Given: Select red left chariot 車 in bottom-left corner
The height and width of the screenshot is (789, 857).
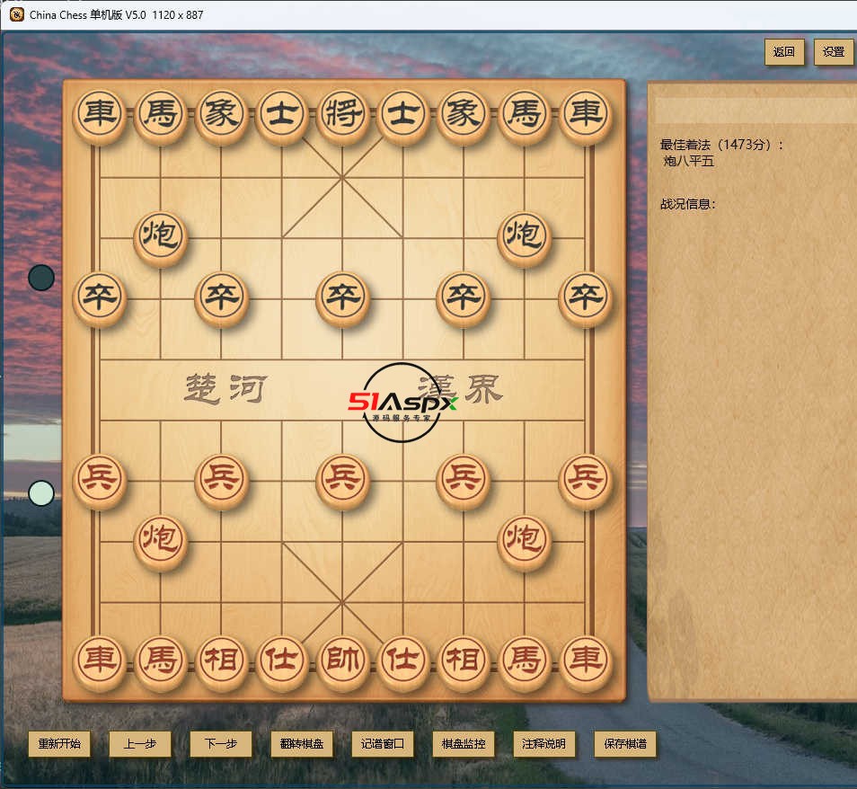Looking at the screenshot, I should click(100, 661).
